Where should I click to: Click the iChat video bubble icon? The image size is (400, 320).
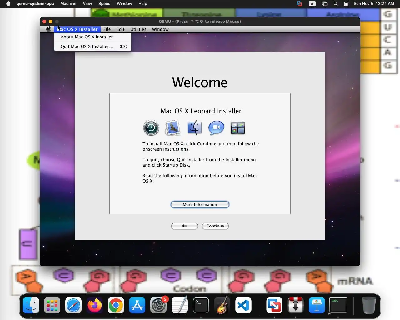click(216, 128)
